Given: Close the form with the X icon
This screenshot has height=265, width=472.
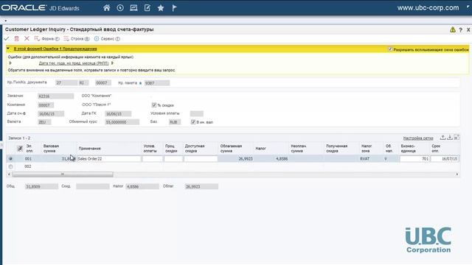Looking at the screenshot, I should (468, 29).
